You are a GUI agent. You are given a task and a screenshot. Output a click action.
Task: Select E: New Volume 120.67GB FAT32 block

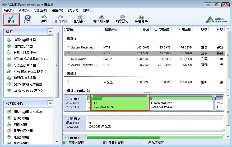click(181, 103)
